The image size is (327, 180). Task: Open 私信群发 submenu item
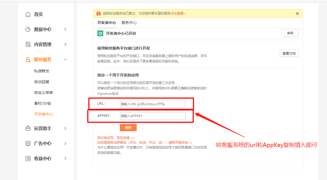tap(42, 71)
